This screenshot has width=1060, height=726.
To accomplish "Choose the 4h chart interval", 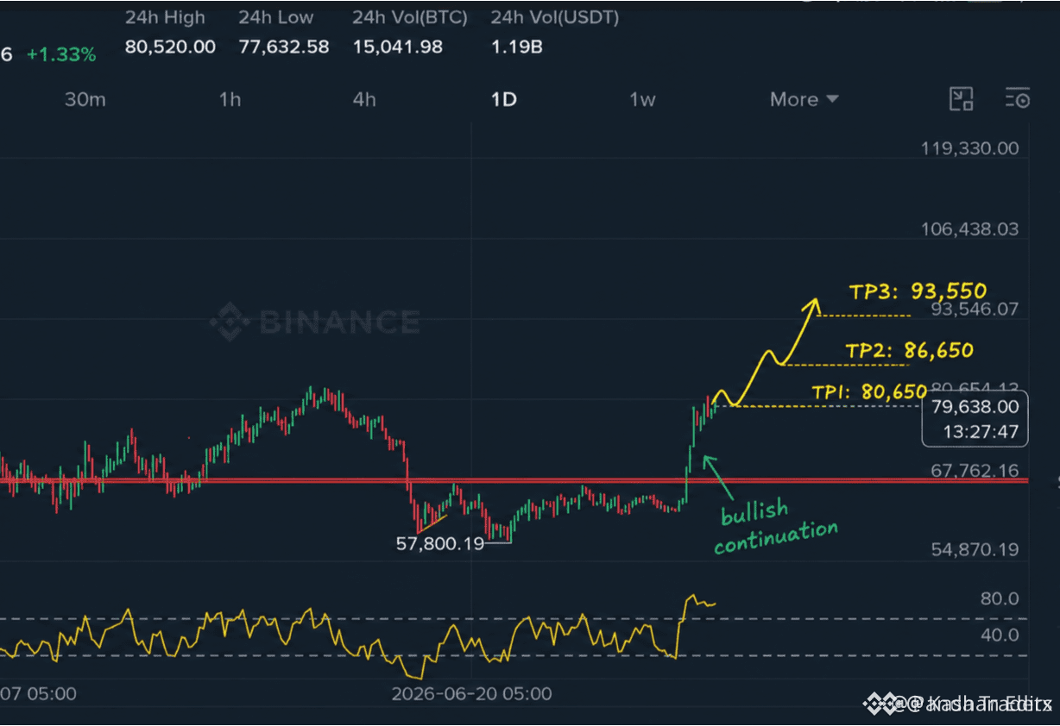I will click(364, 99).
